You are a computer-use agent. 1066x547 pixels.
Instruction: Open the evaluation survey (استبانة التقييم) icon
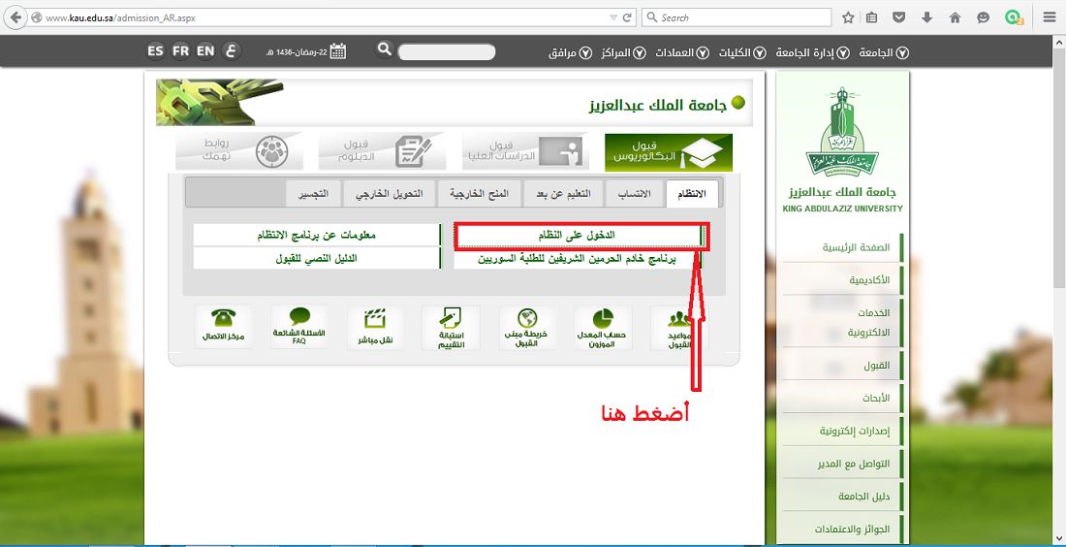452,321
